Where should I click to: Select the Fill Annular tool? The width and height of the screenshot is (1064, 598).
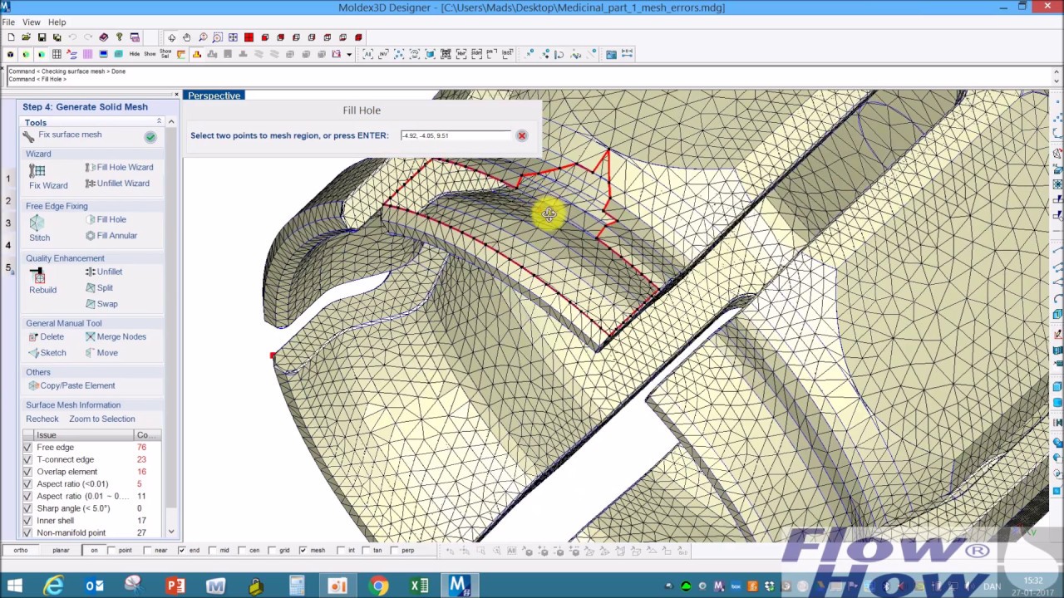111,236
